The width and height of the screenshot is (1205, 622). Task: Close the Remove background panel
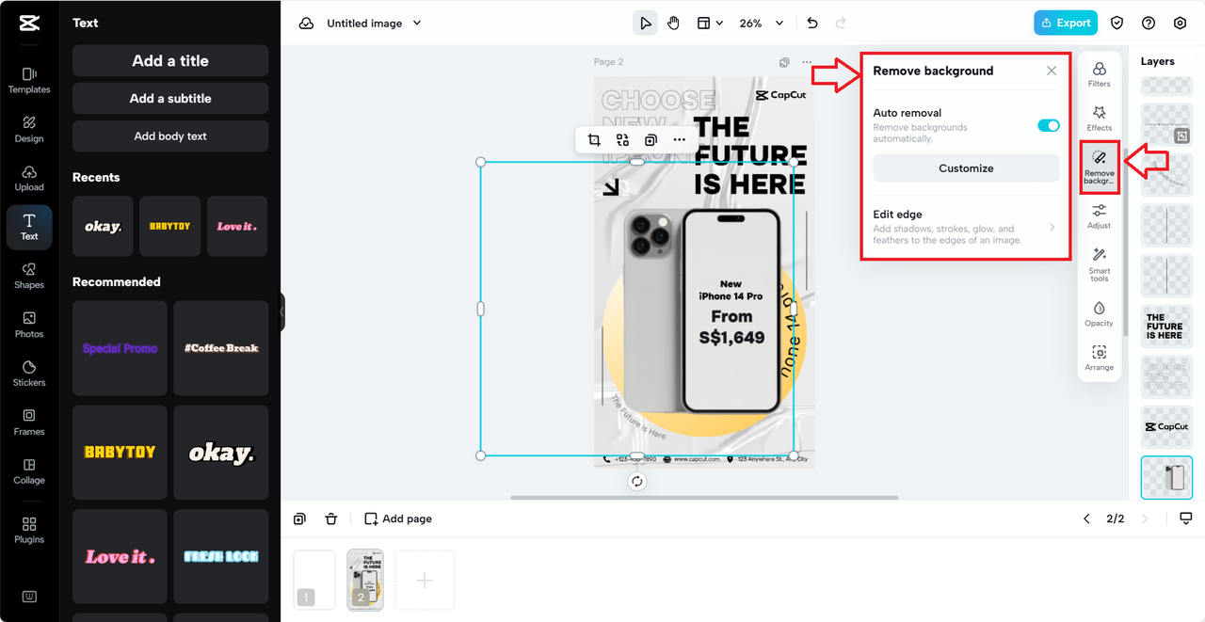pos(1052,71)
